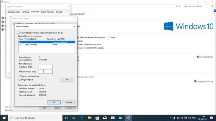Open File Explorer from taskbar
216x121 pixels.
coord(90,118)
